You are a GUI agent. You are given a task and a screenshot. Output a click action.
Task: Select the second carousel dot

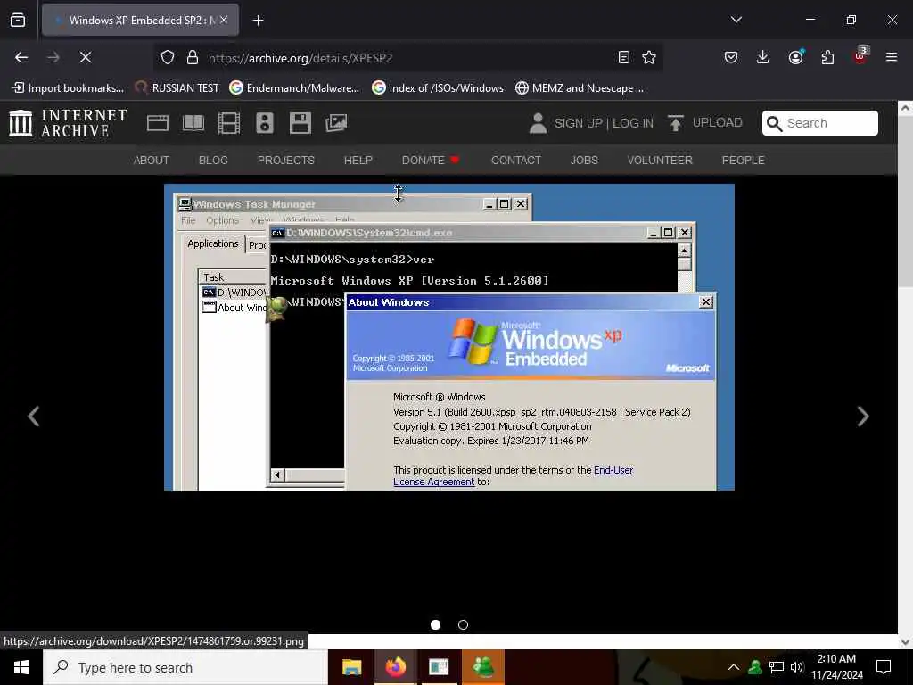tap(463, 624)
